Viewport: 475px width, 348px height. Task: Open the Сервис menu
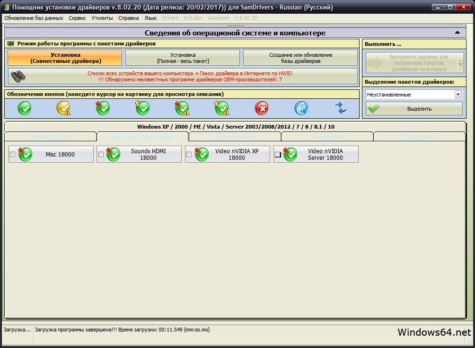pos(77,18)
